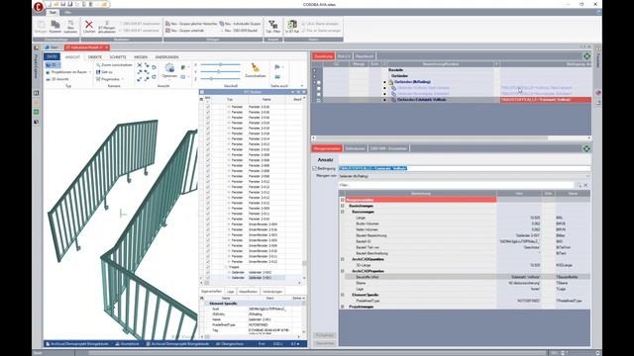Click the Neu - Gruppe unterhalb icon
Viewport: 634px width, 356px height.
point(167,31)
